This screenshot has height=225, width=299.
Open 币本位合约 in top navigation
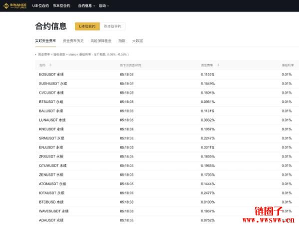[61, 5]
